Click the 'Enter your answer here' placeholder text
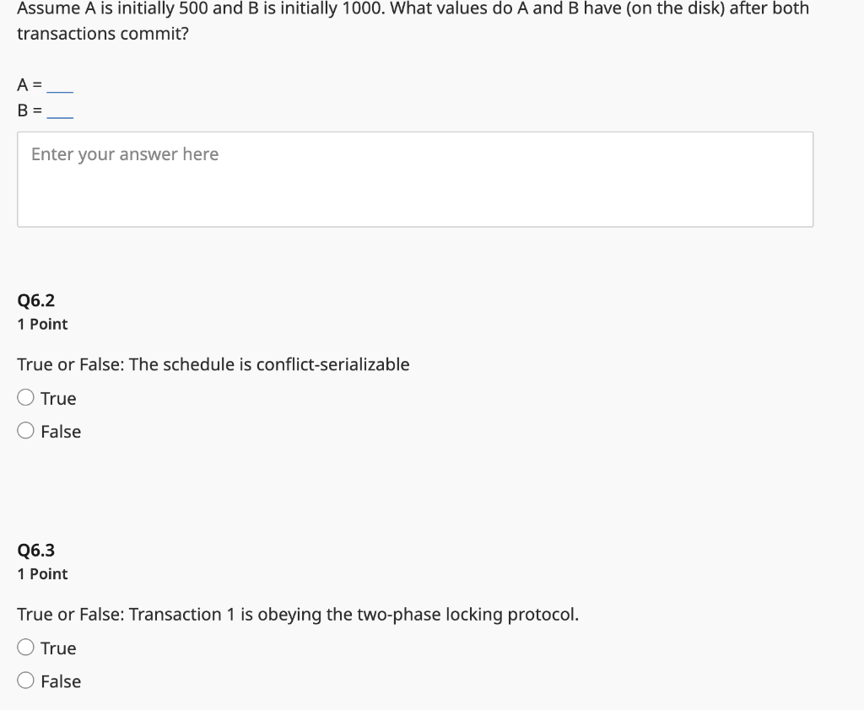 click(124, 154)
